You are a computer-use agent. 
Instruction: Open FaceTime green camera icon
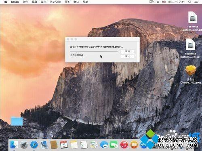[114, 145]
